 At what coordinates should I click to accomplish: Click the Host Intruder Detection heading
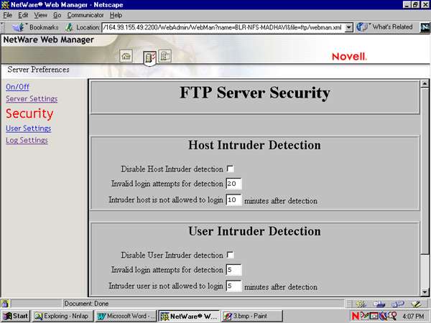pos(254,145)
